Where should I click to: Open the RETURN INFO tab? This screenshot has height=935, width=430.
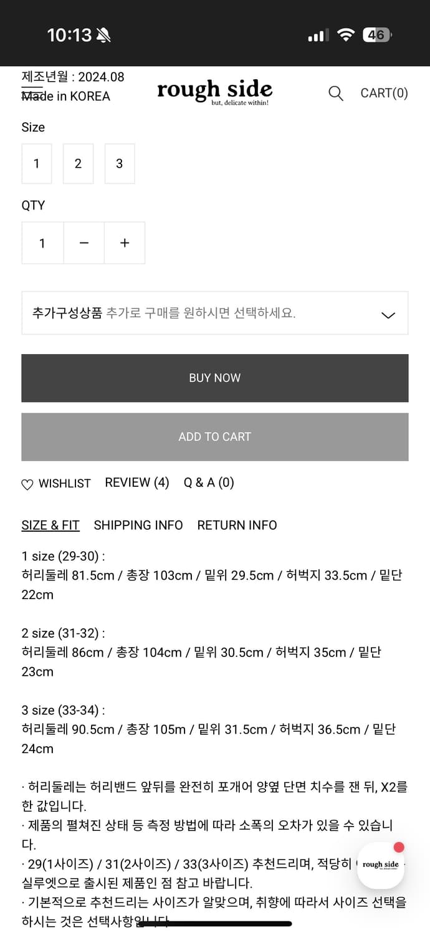(x=237, y=525)
